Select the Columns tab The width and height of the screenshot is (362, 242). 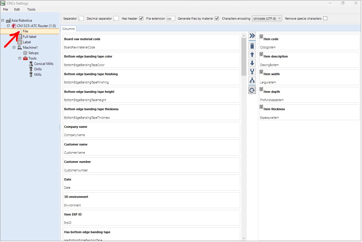tap(68, 29)
